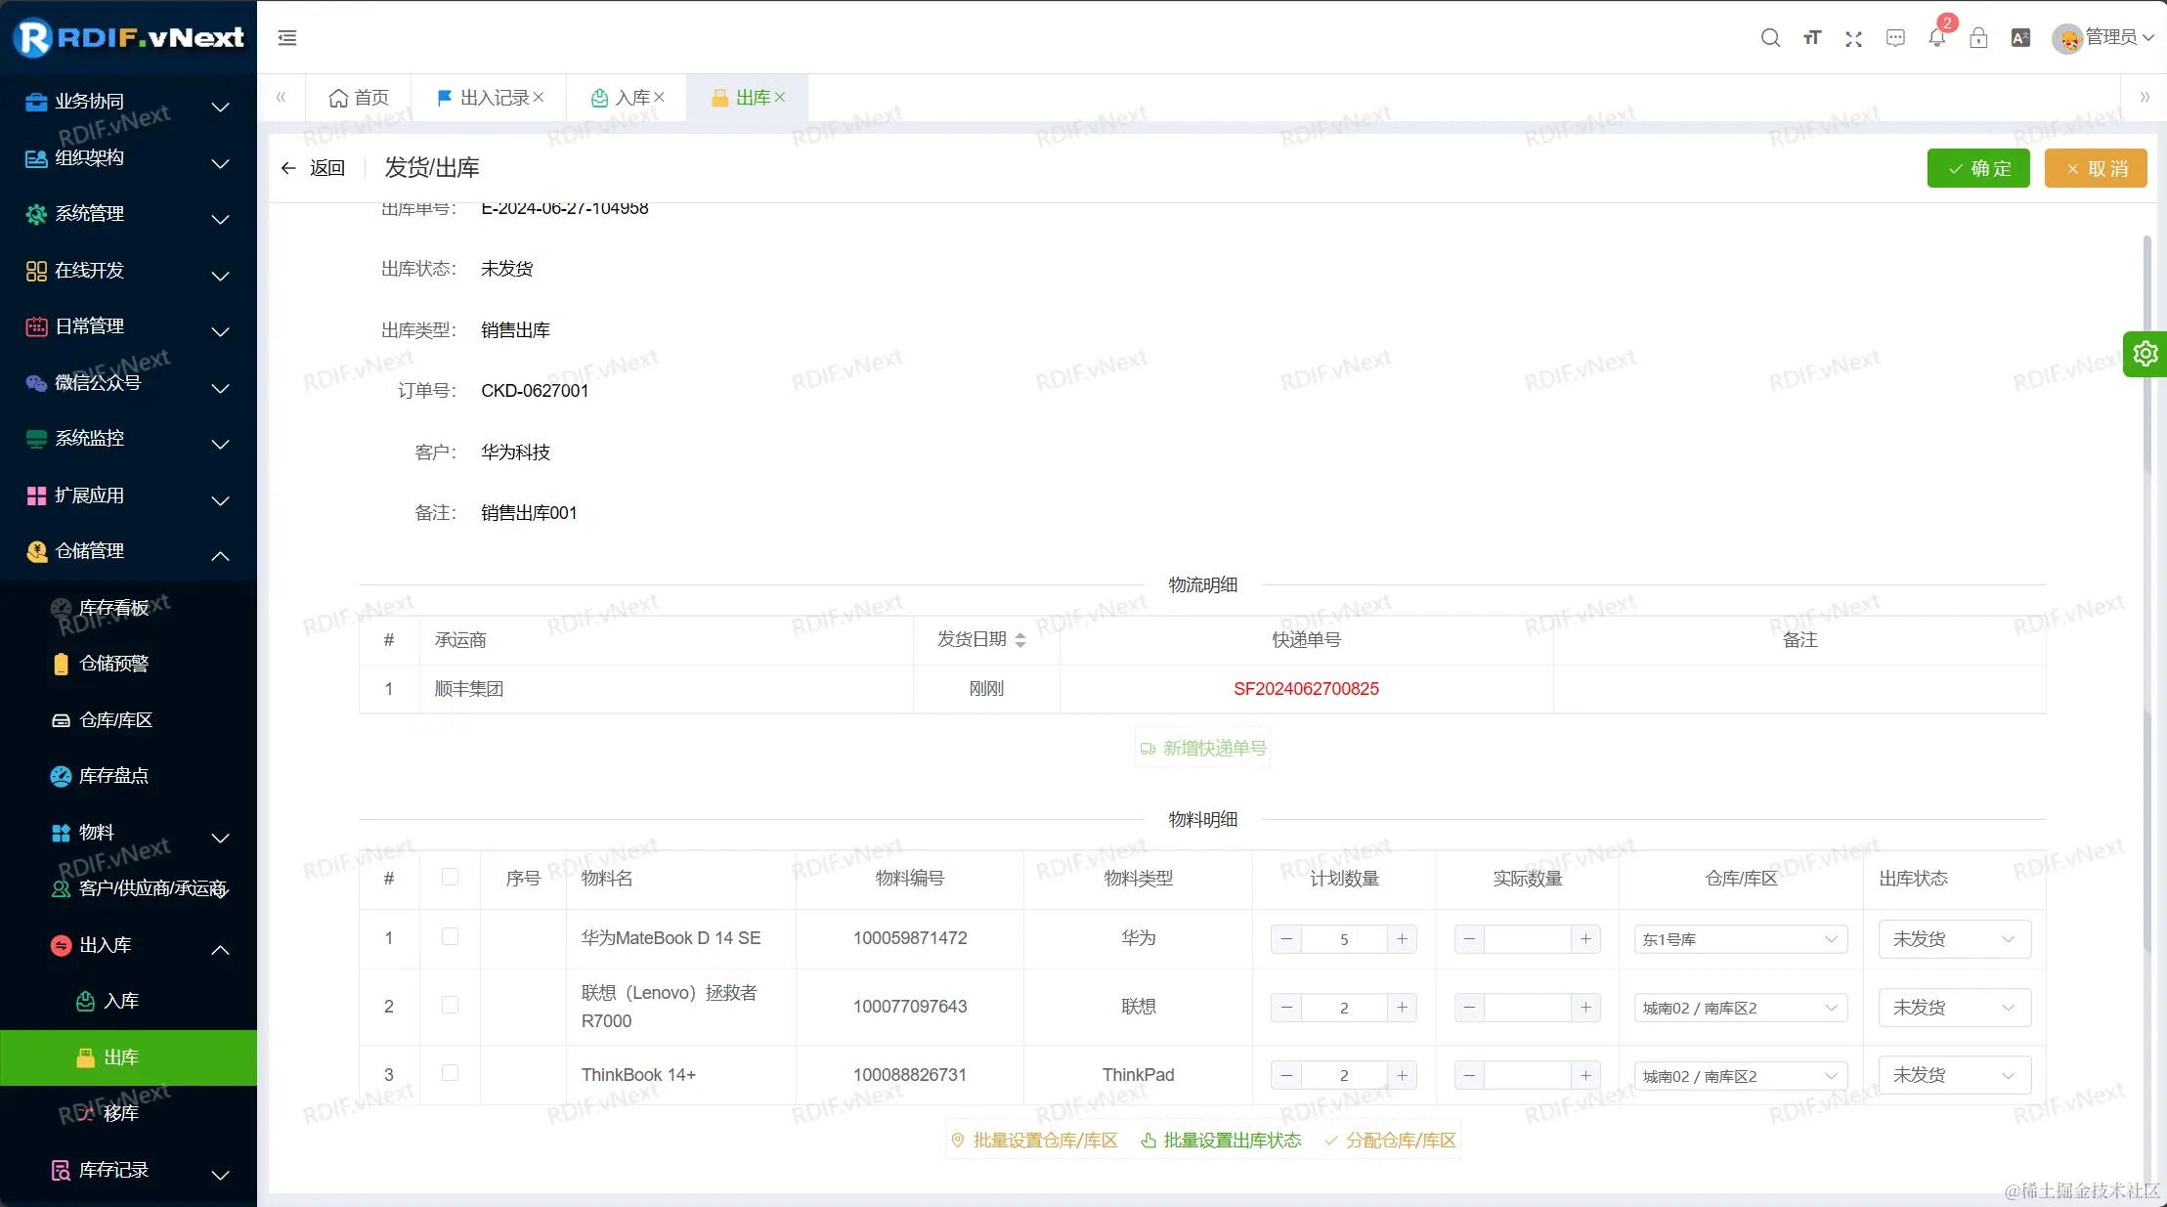This screenshot has width=2167, height=1207.
Task: Open notifications bell icon
Action: [x=1936, y=38]
